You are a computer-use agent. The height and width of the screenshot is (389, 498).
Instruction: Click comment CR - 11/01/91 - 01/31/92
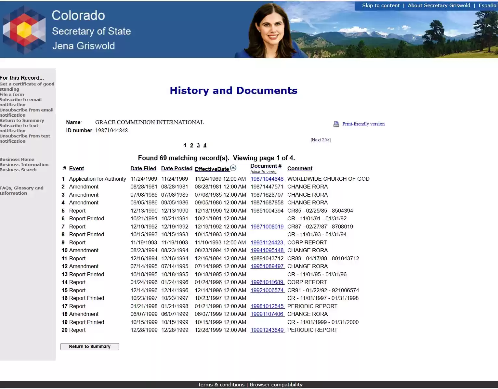coord(317,218)
